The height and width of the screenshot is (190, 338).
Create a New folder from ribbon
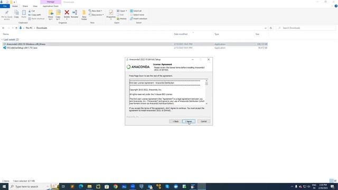tap(84, 15)
